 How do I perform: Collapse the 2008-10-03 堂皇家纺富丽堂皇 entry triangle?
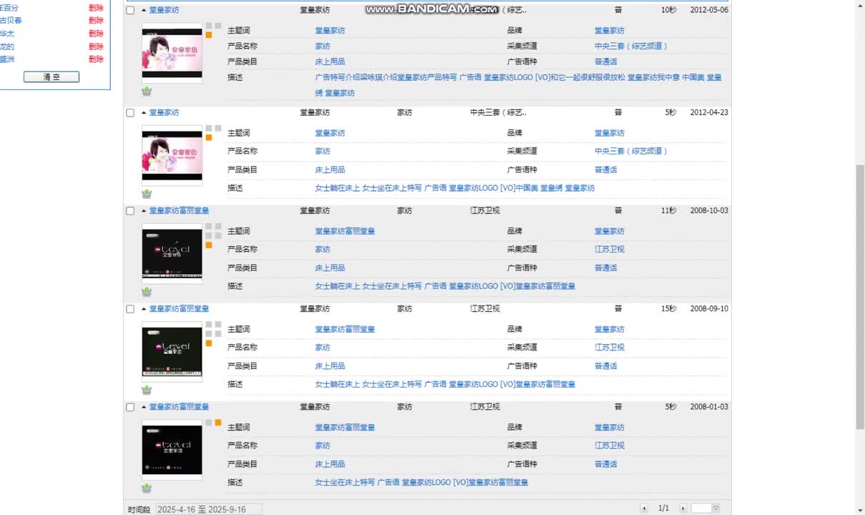144,210
